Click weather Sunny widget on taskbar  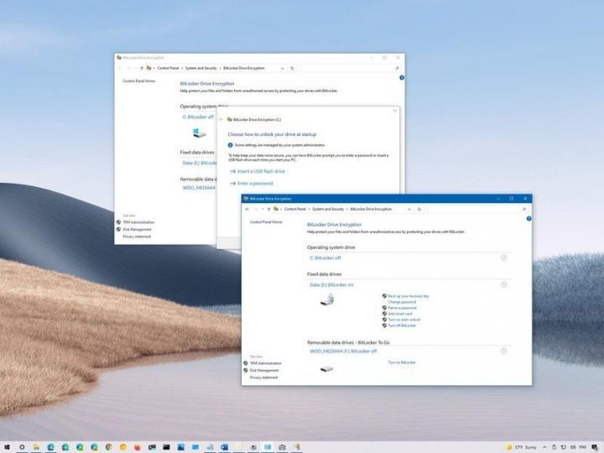[521, 447]
